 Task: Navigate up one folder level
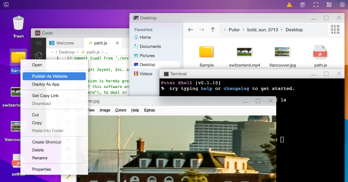click(x=213, y=30)
